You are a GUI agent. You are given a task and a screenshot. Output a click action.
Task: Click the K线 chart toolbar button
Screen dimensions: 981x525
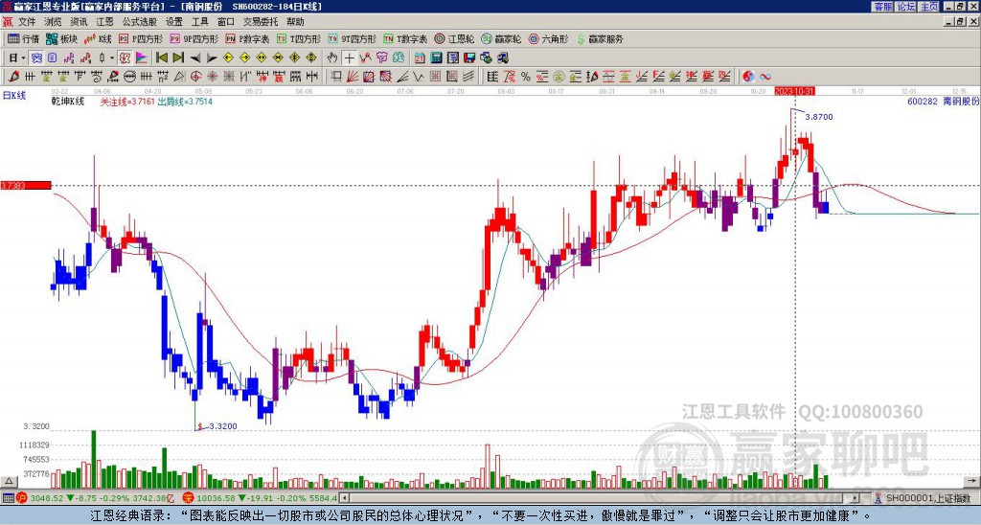98,39
